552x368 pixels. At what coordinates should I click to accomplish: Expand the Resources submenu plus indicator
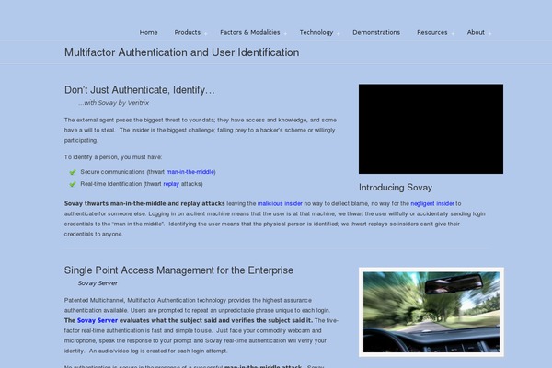(x=453, y=34)
